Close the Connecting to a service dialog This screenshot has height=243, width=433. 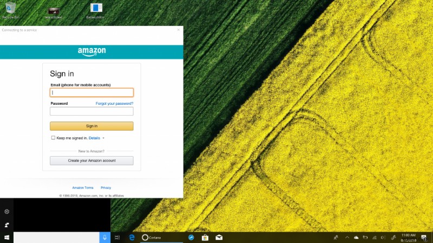point(179,30)
